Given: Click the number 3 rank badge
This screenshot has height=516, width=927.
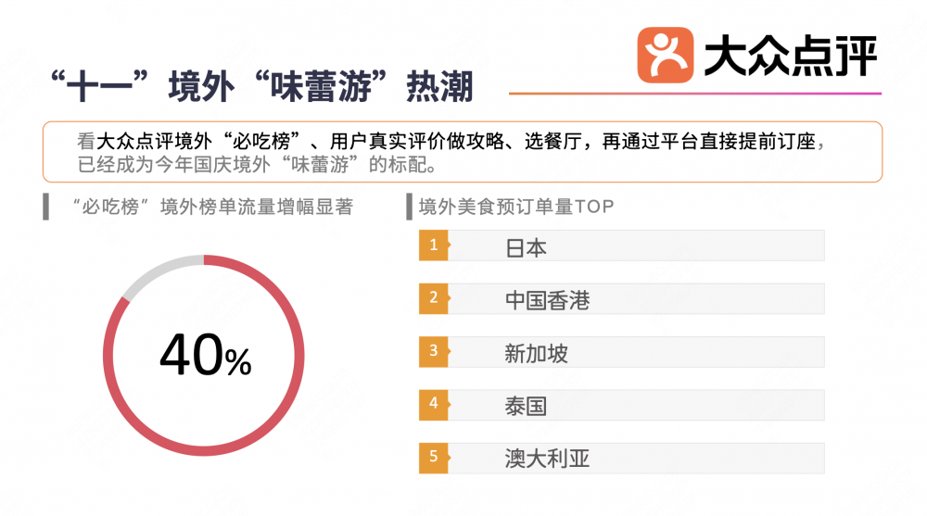Looking at the screenshot, I should [433, 351].
